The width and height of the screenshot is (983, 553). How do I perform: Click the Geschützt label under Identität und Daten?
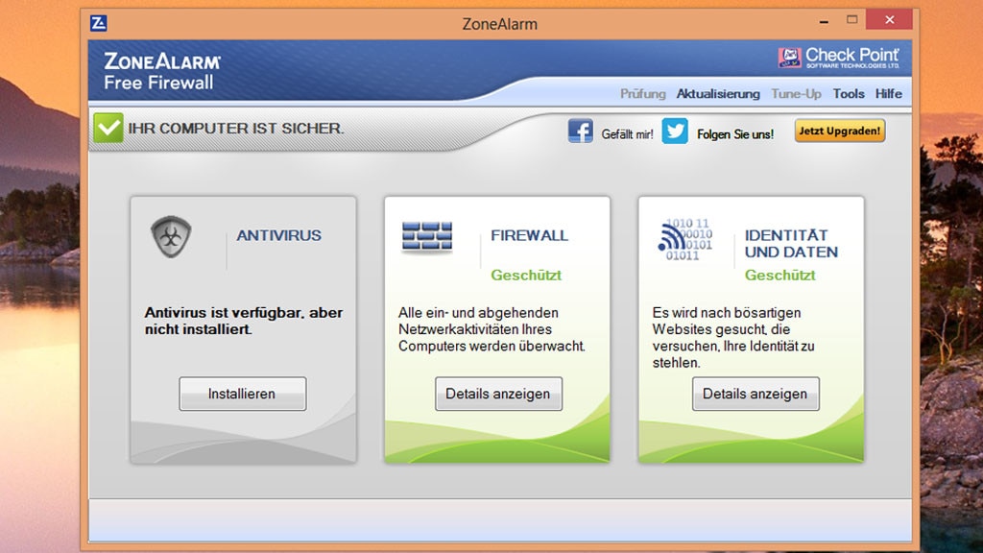coord(781,275)
